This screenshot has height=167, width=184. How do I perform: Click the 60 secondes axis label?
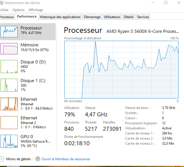click(73, 101)
